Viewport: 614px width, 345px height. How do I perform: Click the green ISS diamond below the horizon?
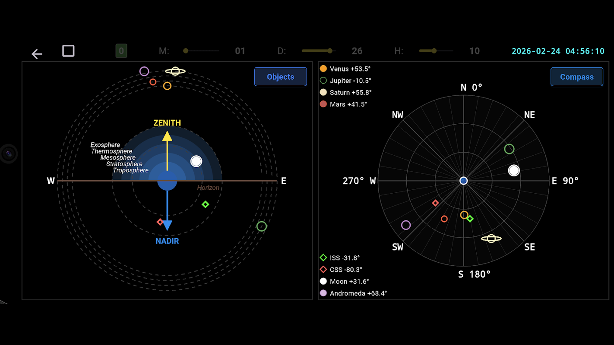(x=206, y=204)
